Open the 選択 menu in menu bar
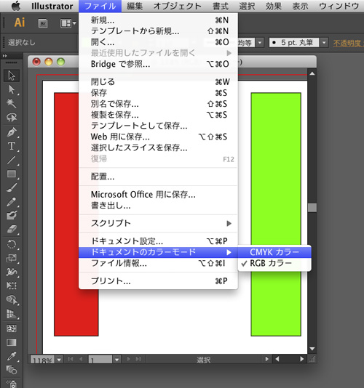This screenshot has height=388, width=364. tap(247, 7)
